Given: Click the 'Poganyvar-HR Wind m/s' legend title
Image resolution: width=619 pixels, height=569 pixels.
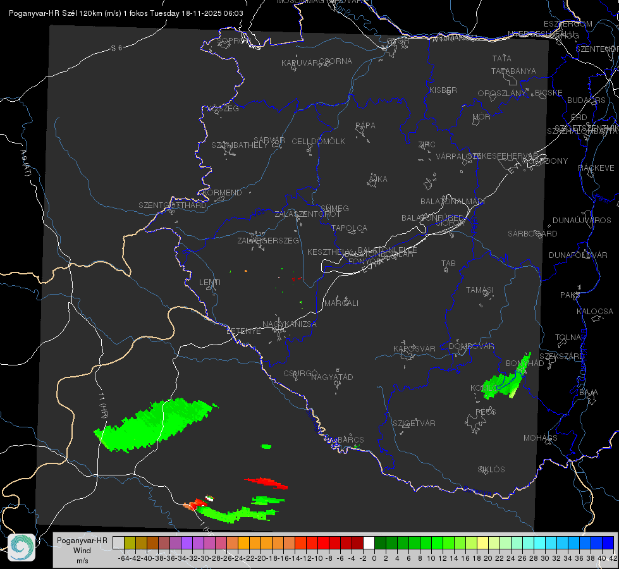Looking at the screenshot, I should [x=82, y=551].
